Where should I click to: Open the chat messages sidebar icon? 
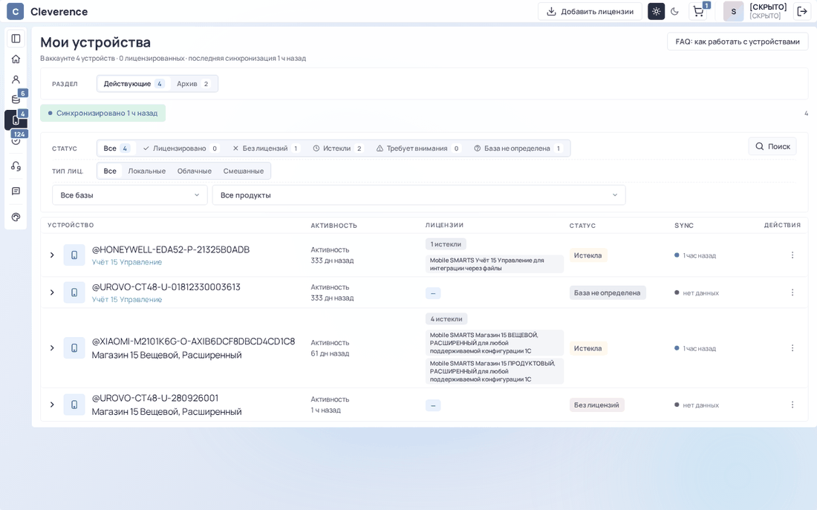pyautogui.click(x=16, y=192)
